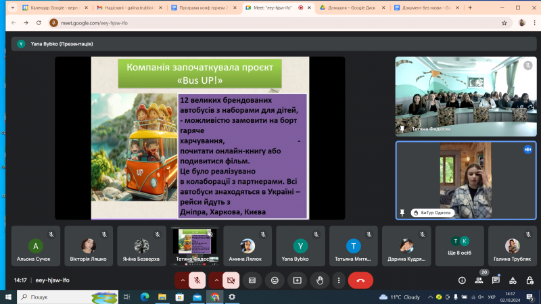Select the Альона Сучок participant tile

[36, 246]
